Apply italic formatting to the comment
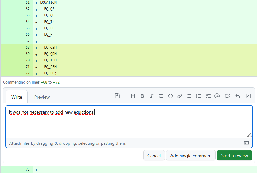This screenshot has width=257, height=173. (151, 96)
